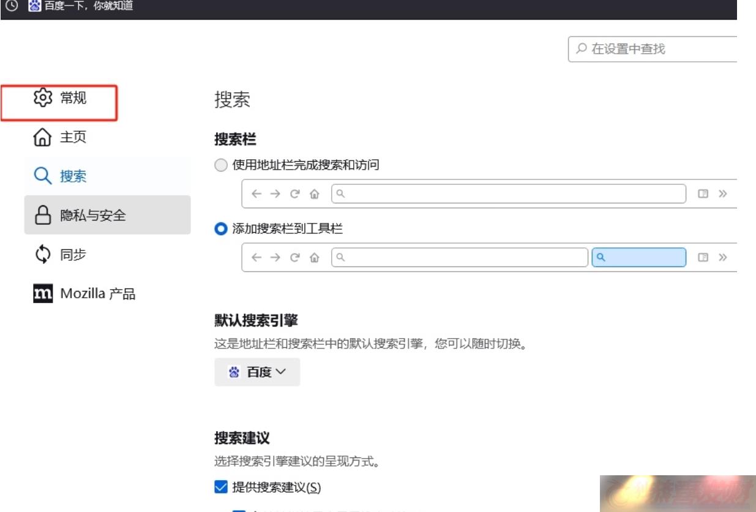Click the 百度一下，你就知道 browser tab
The image size is (756, 512).
[80, 7]
